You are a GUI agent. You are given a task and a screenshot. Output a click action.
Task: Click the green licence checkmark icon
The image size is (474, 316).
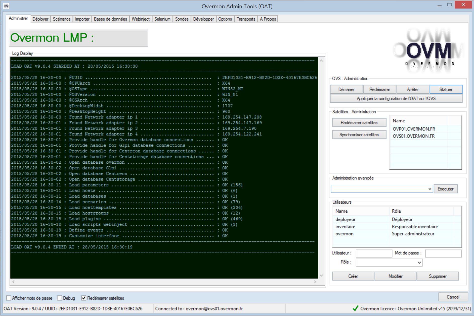point(355,308)
